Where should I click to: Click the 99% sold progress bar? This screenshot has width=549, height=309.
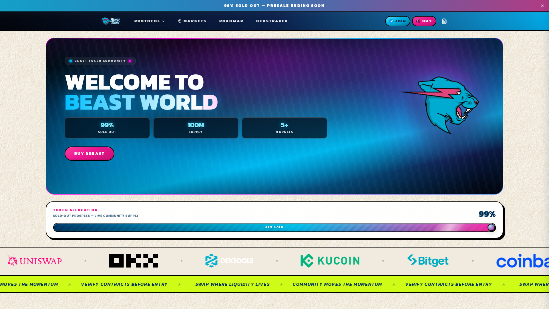coord(274,227)
